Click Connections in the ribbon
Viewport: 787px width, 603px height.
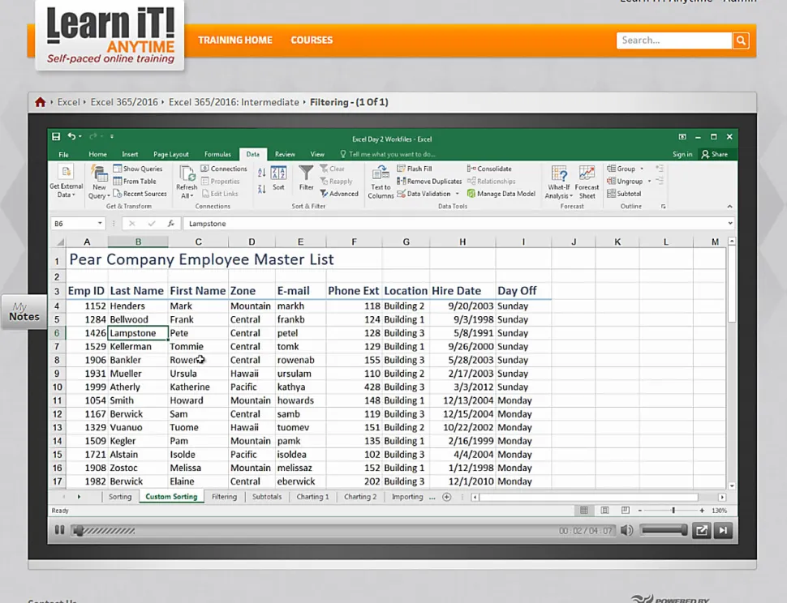224,169
